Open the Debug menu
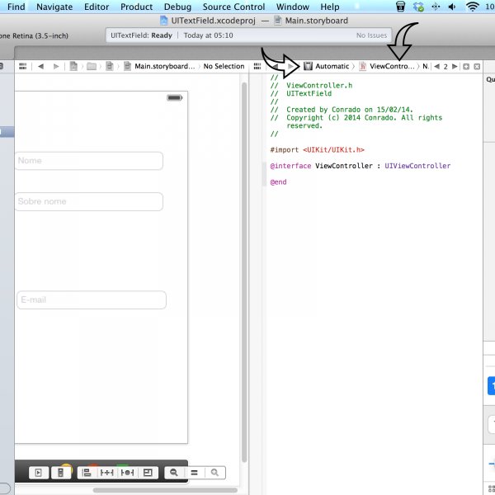 click(177, 7)
